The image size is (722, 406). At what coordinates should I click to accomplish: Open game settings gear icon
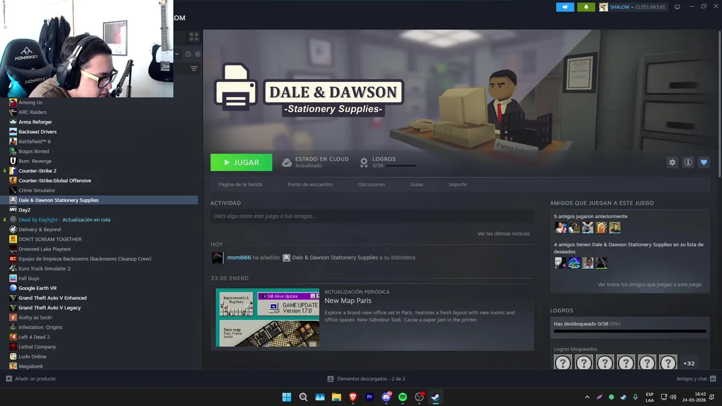(x=672, y=162)
